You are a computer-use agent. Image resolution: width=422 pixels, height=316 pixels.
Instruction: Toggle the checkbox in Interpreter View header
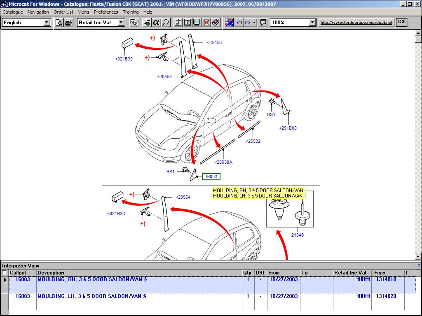tap(5, 273)
